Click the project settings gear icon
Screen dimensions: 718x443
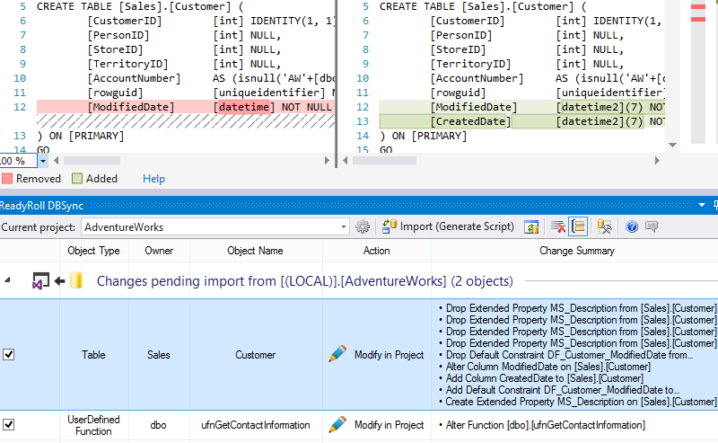point(363,227)
